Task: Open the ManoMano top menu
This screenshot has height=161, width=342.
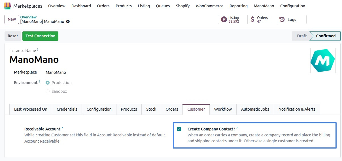Action: point(264,6)
